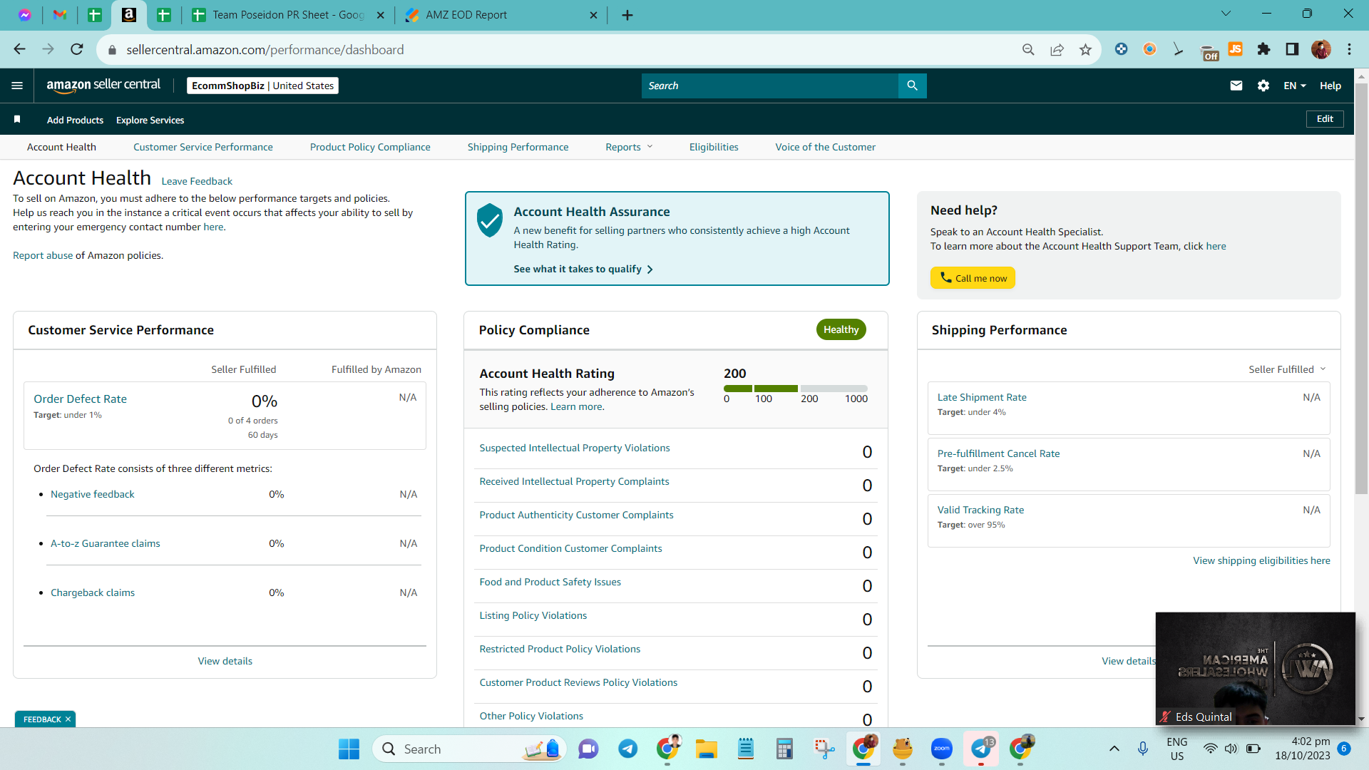Open the Chrome profile avatar
This screenshot has height=770, width=1369.
(1321, 49)
